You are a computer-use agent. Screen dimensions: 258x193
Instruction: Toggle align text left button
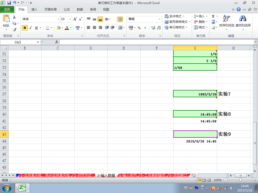89,28
